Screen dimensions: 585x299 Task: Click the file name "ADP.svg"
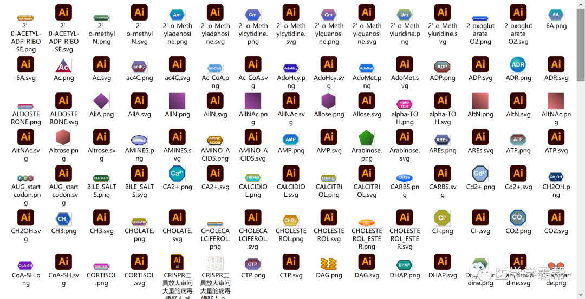[x=480, y=78]
